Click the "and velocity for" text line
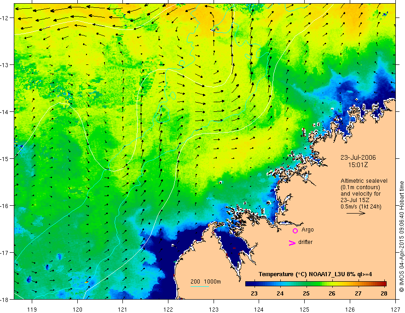 click(x=360, y=194)
